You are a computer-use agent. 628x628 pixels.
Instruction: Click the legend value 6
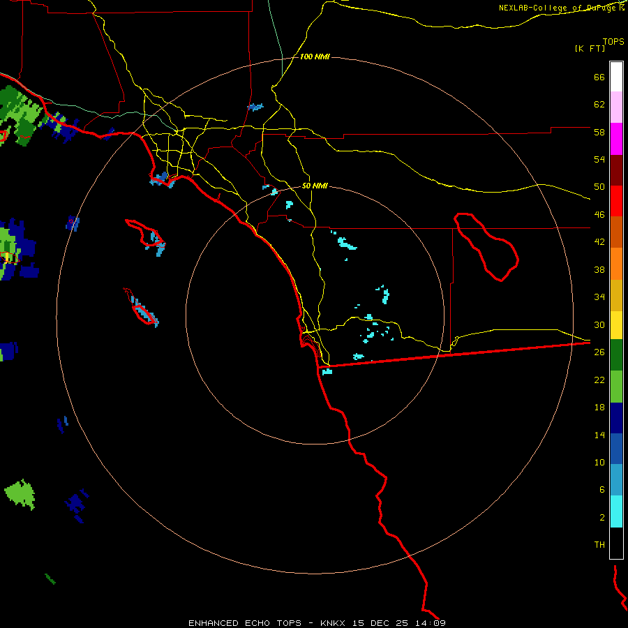coord(601,490)
